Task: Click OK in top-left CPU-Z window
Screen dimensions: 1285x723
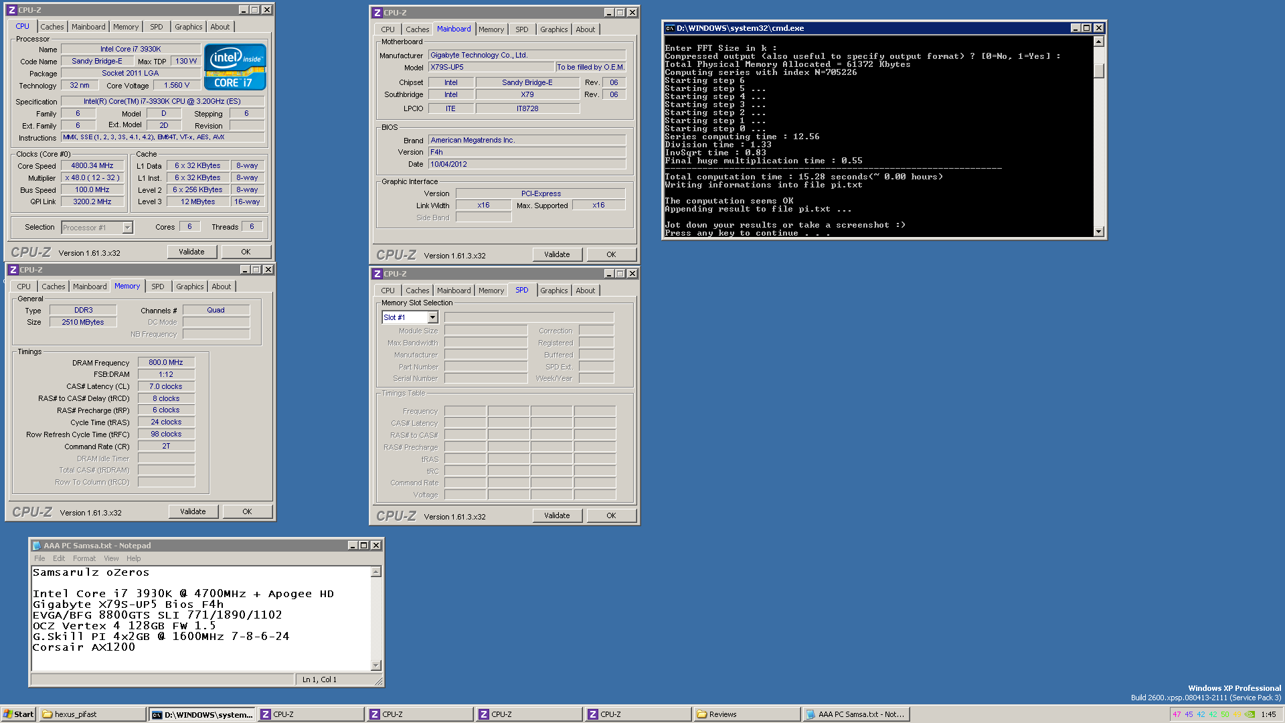Action: (246, 252)
